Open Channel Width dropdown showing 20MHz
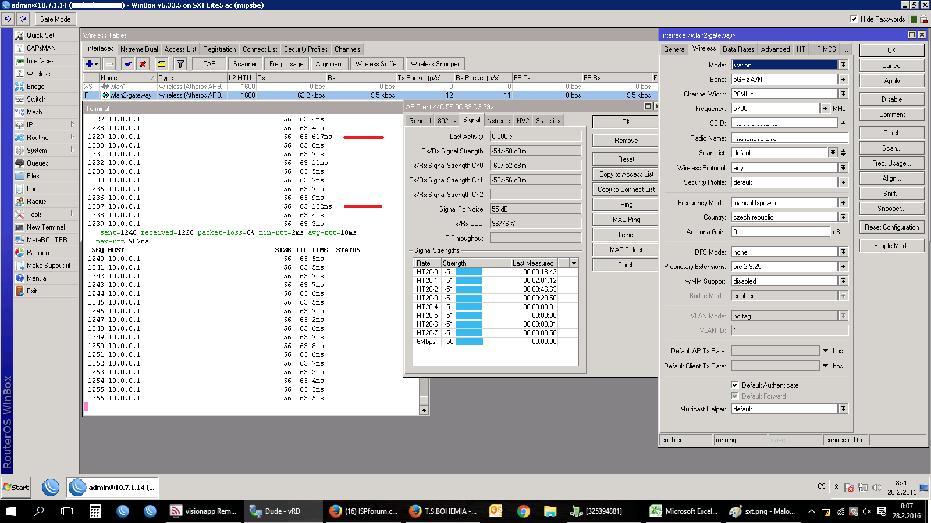Image resolution: width=931 pixels, height=523 pixels. pos(843,94)
